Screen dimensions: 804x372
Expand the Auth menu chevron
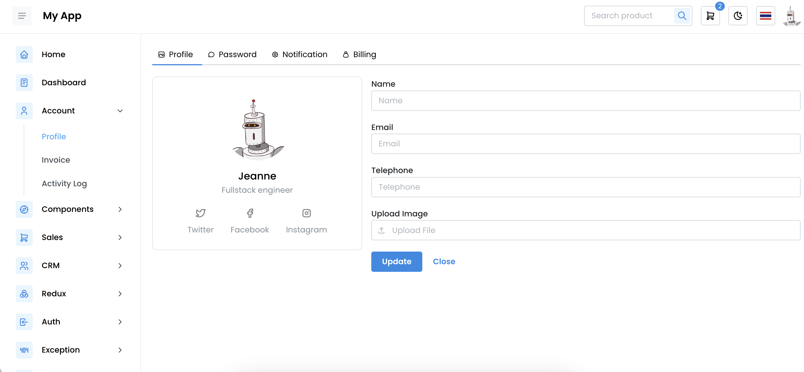pos(120,322)
